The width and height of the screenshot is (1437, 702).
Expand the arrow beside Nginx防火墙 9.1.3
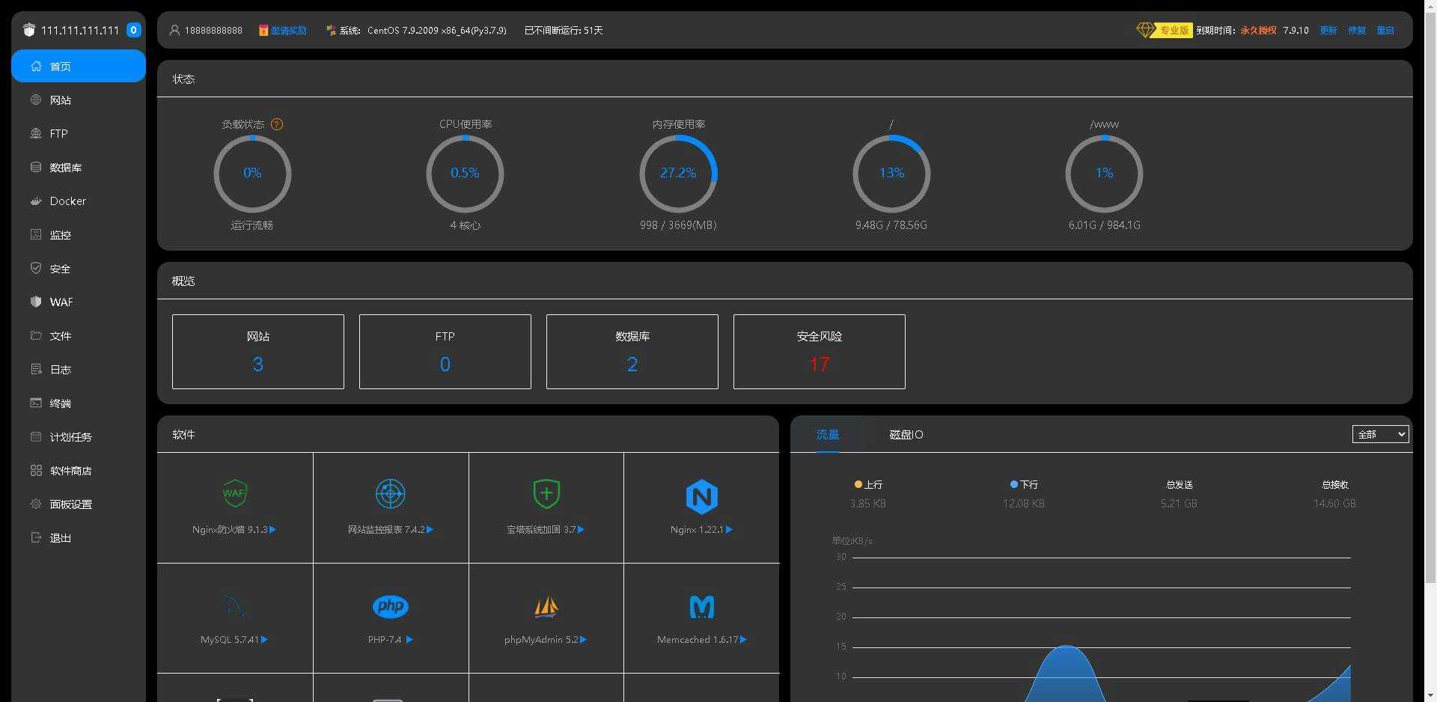(272, 530)
